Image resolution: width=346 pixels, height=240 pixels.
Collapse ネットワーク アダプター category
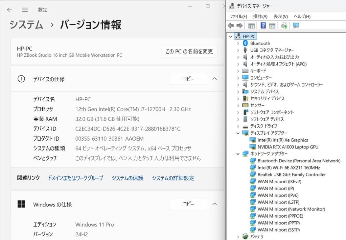coord(238,154)
